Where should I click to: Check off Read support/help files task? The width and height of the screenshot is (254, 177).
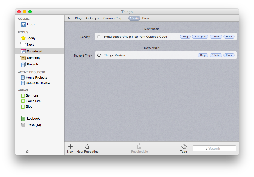pyautogui.click(x=99, y=37)
